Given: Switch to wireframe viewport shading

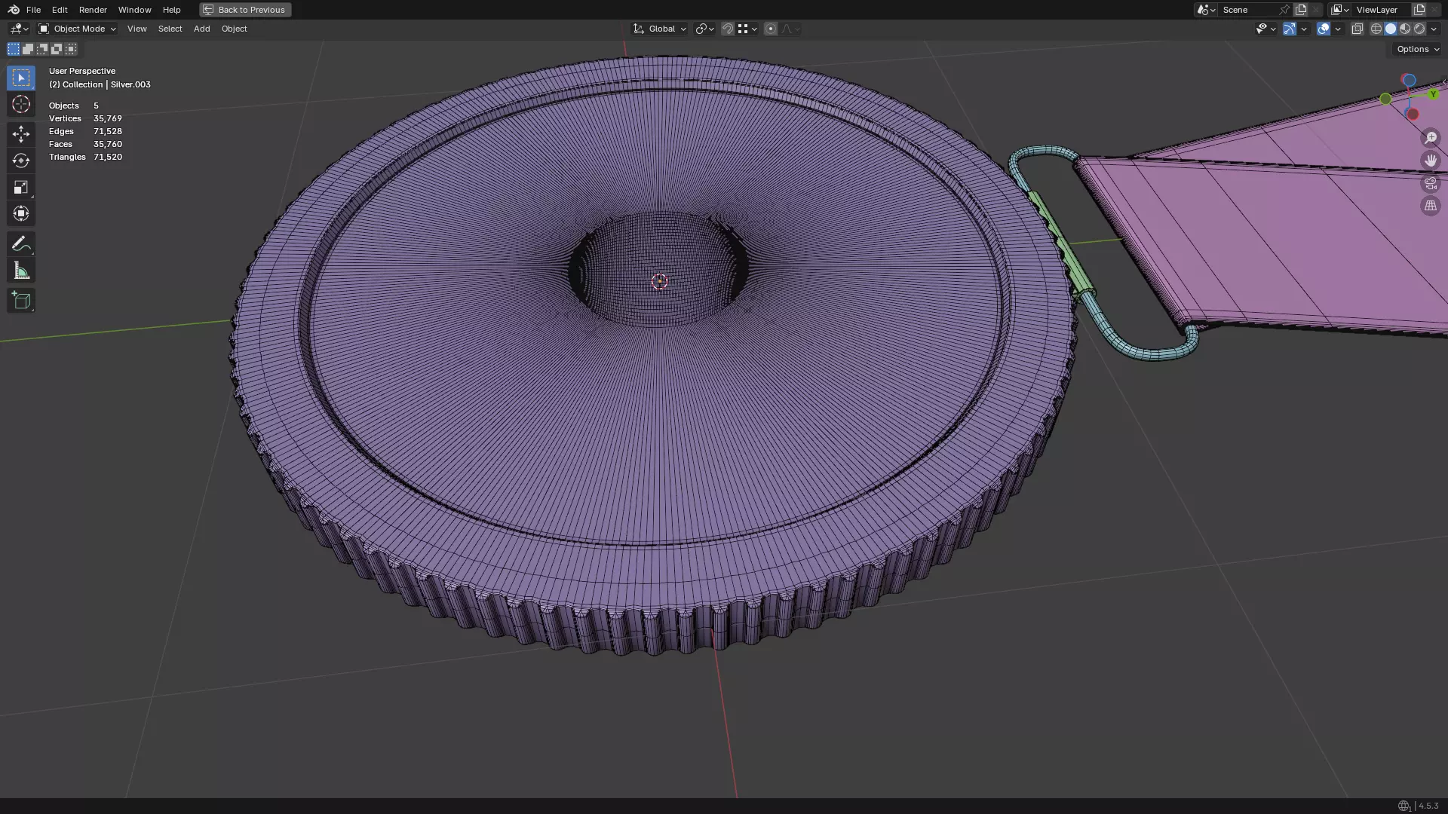Looking at the screenshot, I should point(1376,29).
